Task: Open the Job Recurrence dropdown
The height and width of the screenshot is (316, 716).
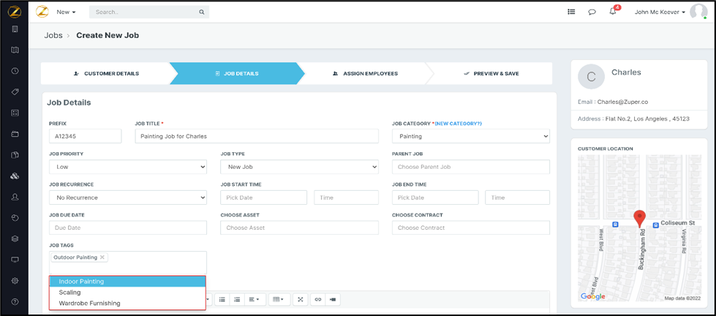Action: (x=127, y=197)
